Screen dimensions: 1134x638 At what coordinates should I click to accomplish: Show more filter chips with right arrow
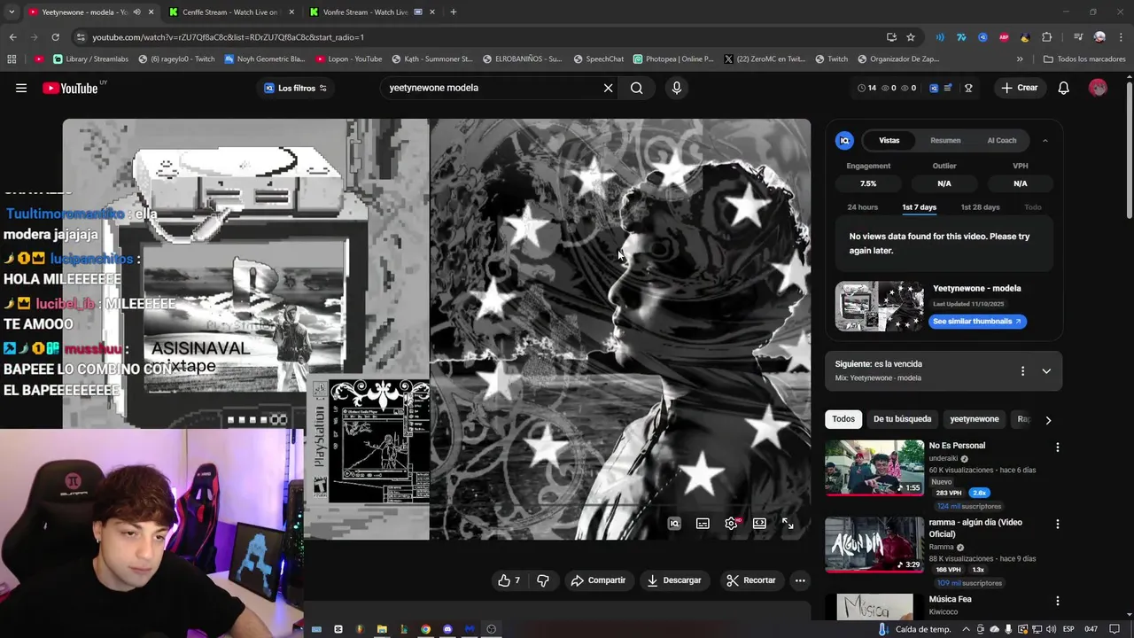coord(1048,420)
